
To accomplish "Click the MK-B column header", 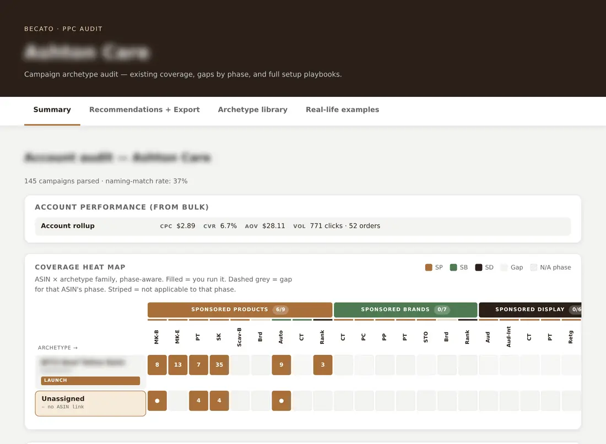I will (156, 337).
